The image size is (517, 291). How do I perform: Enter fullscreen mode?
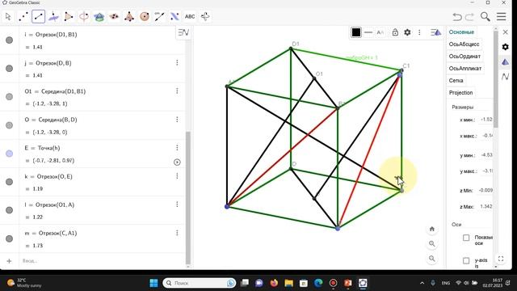tap(501, 259)
